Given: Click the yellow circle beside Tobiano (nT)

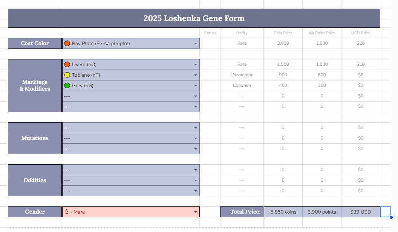Looking at the screenshot, I should pos(67,75).
